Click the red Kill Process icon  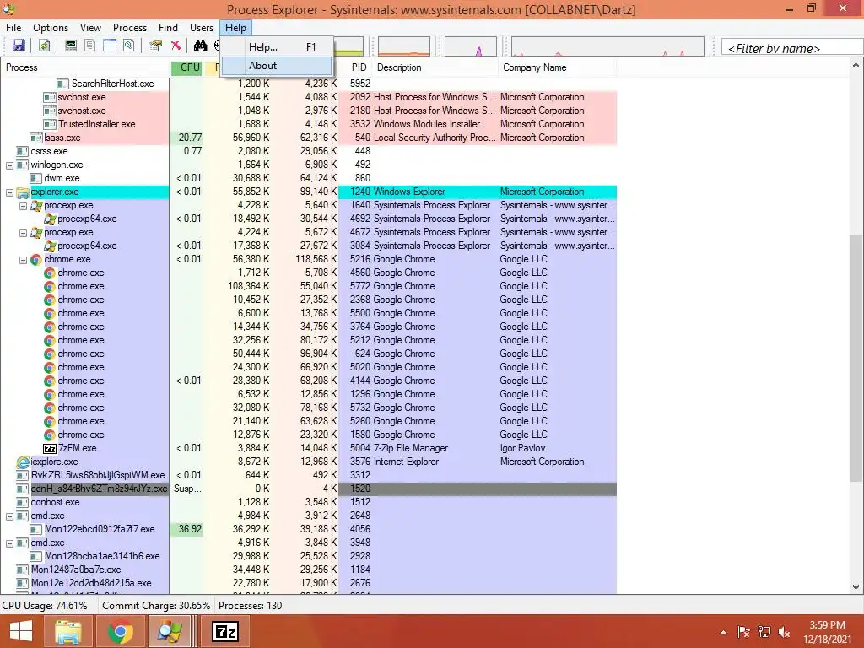pyautogui.click(x=175, y=46)
